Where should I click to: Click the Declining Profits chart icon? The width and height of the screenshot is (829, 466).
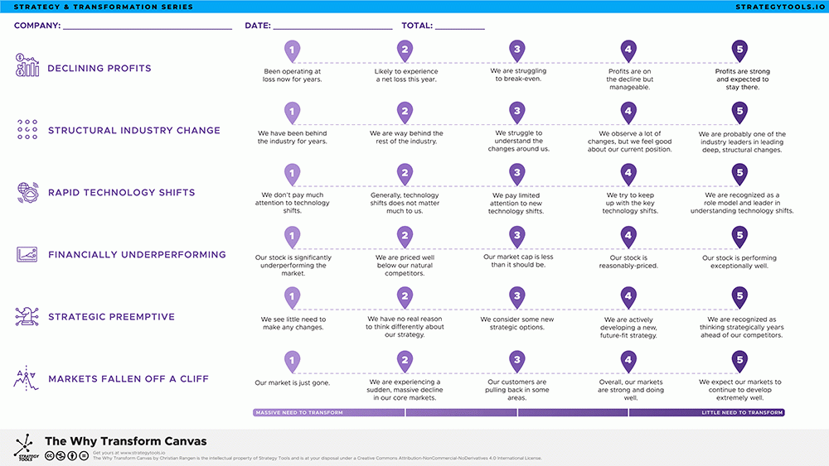27,65
